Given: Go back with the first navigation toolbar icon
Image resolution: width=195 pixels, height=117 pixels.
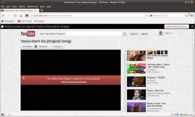Looking at the screenshot, I should [3, 15].
